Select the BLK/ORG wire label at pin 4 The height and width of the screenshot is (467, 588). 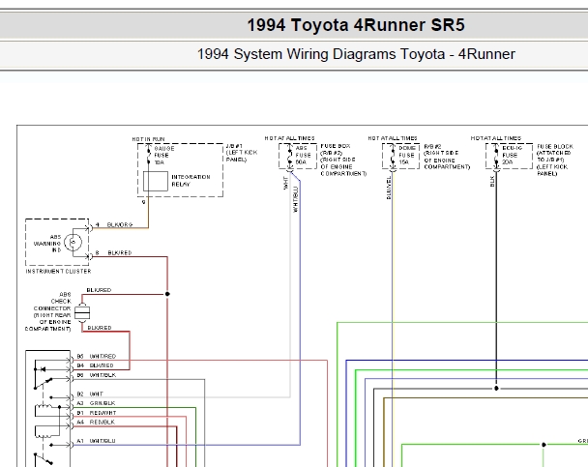tap(120, 225)
